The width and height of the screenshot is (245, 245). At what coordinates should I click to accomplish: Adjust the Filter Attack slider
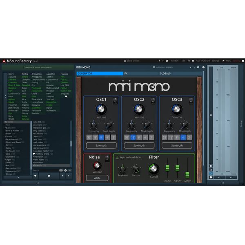coord(167,168)
